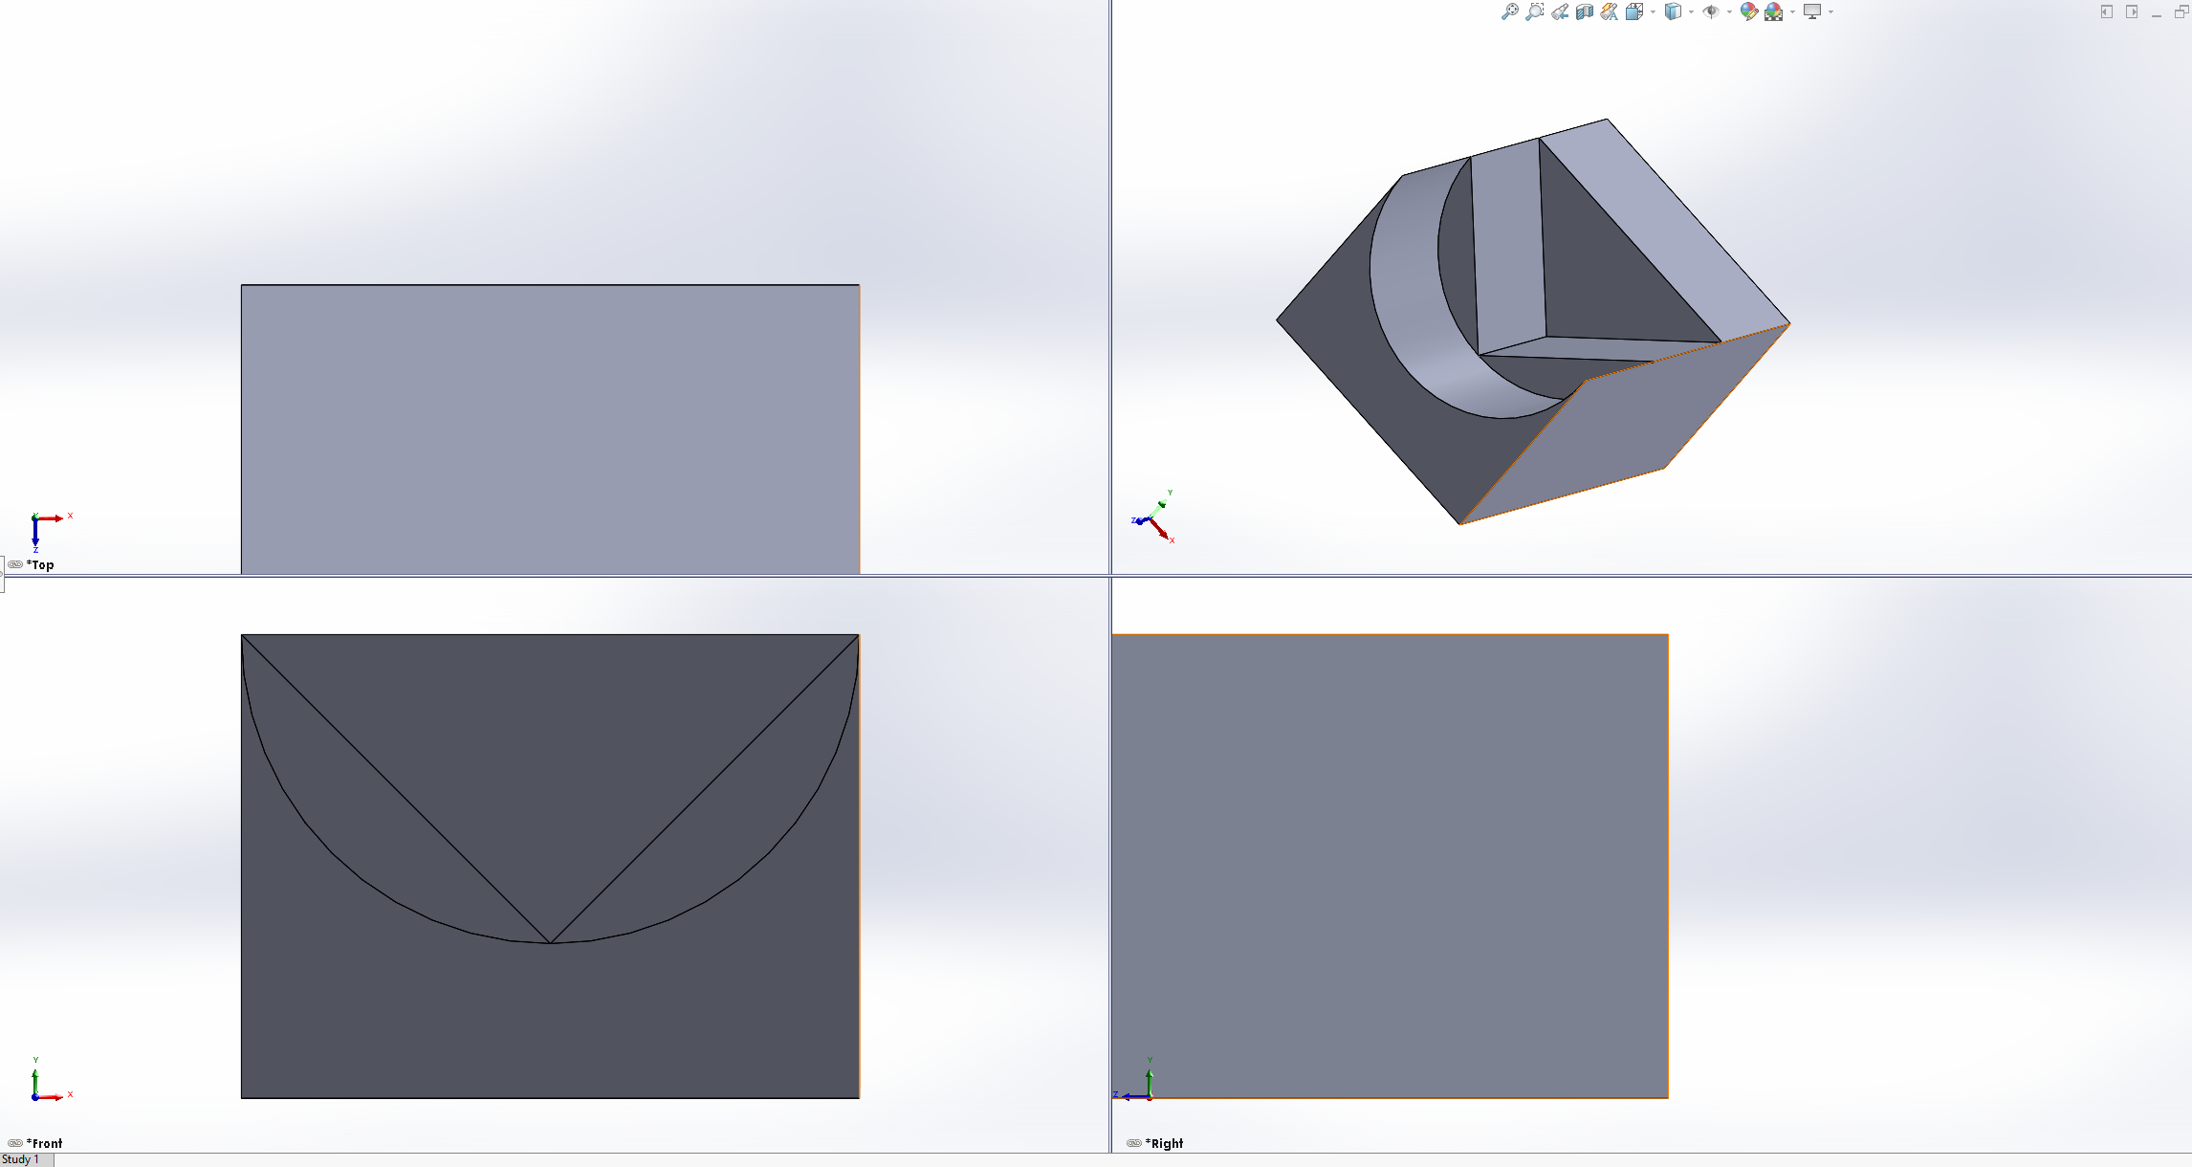Screen dimensions: 2192x1167
Task: Expand the Display Style dropdown arrow
Action: tap(1691, 11)
